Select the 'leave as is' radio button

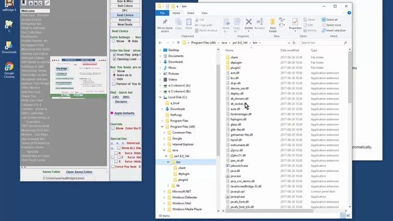click(x=114, y=75)
